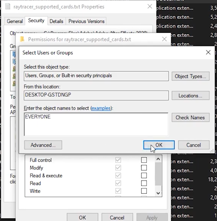Click the permissions list scroll down arrow
Image resolution: width=217 pixels, height=221 pixels.
pyautogui.click(x=158, y=193)
